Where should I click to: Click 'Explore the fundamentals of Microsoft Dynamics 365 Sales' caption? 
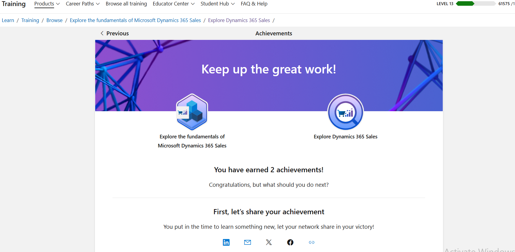[192, 141]
